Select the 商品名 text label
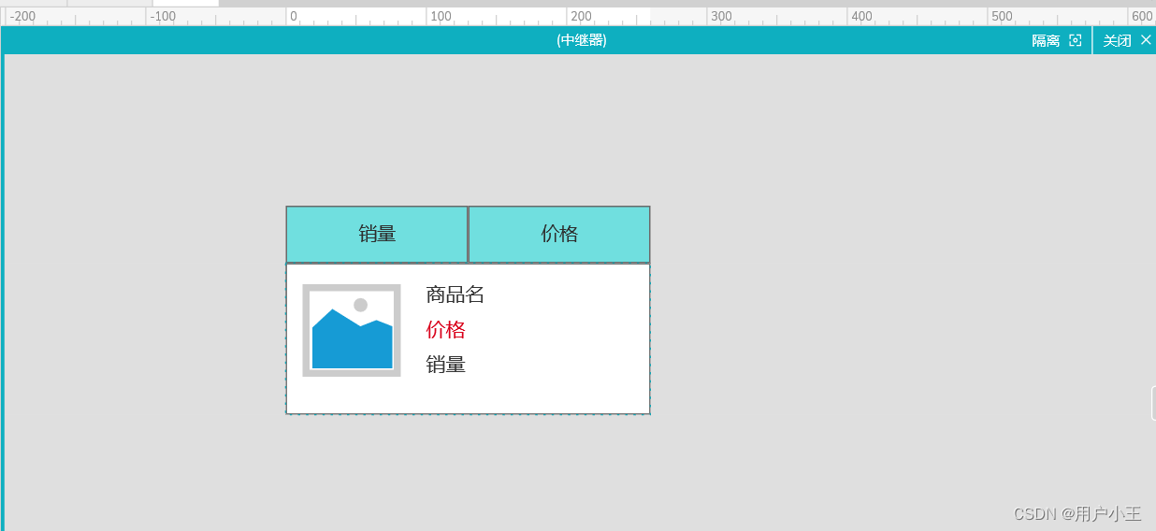 coord(455,294)
